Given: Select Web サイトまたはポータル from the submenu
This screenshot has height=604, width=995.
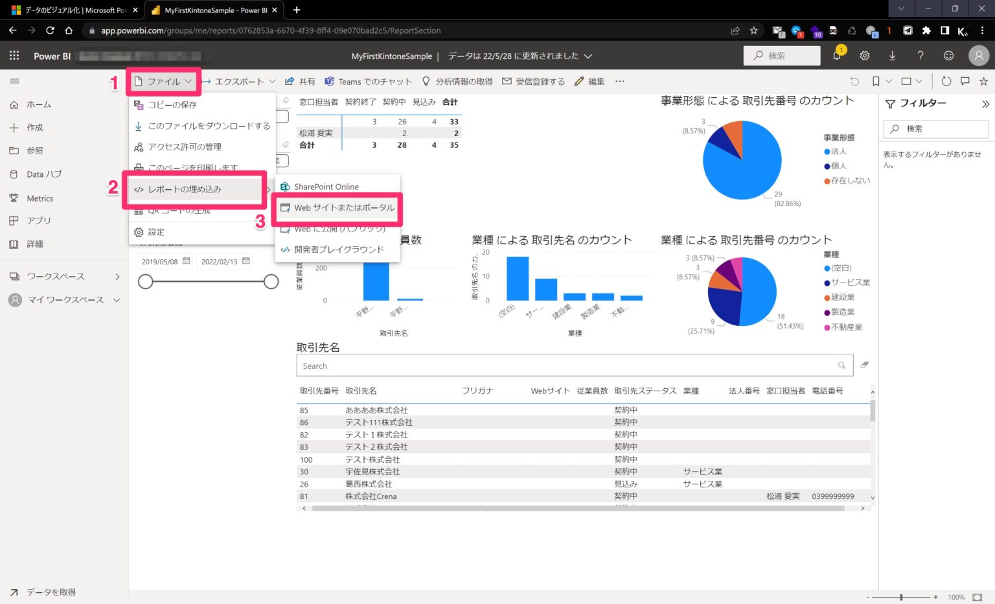Looking at the screenshot, I should point(344,207).
